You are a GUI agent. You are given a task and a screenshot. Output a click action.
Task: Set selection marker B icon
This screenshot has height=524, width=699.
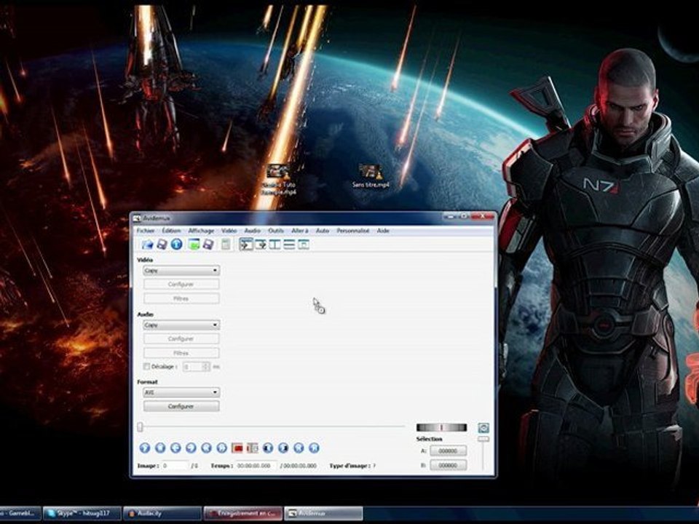click(253, 448)
